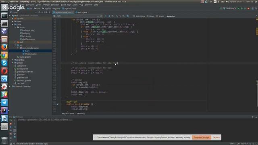Collapse the core module folder

pyautogui.click(x=12, y=24)
